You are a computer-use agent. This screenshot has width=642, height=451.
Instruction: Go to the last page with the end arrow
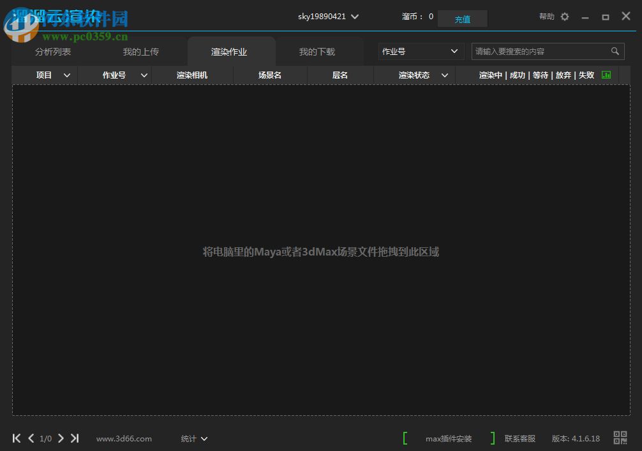point(75,438)
